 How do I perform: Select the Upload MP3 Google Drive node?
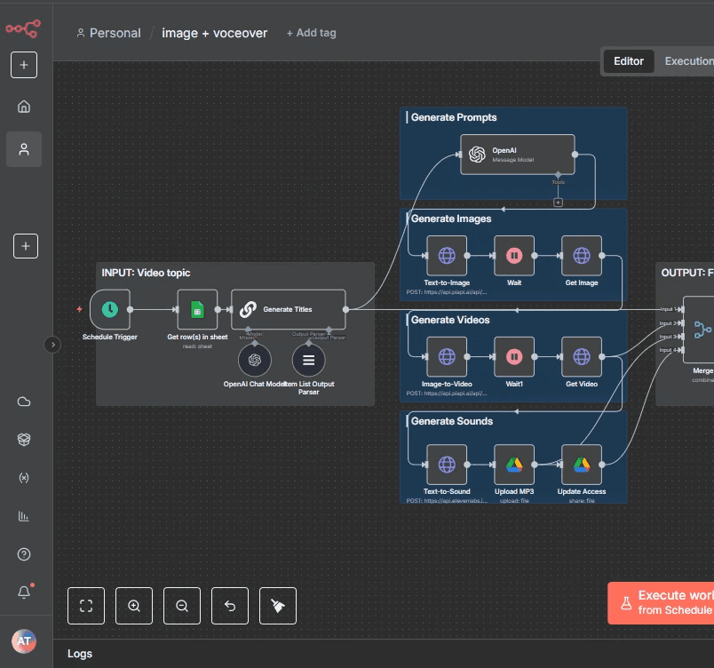pyautogui.click(x=514, y=465)
